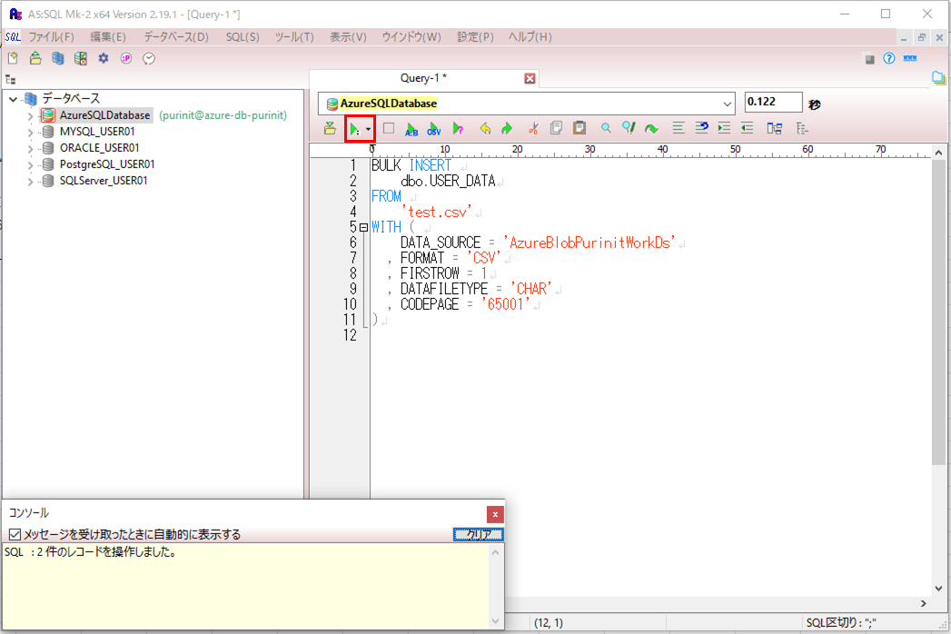The image size is (951, 634).
Task: Click the scissors cut icon
Action: pyautogui.click(x=533, y=128)
